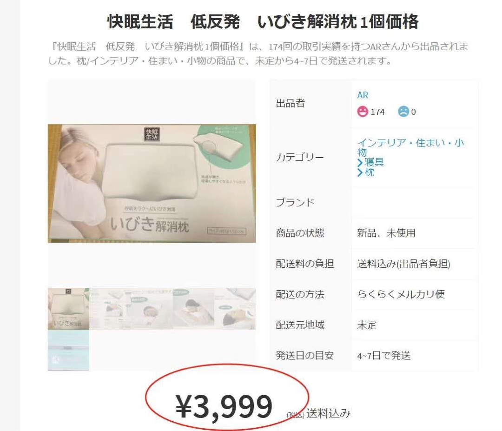Click the good rating count 174
This screenshot has width=502, height=431.
pyautogui.click(x=377, y=112)
